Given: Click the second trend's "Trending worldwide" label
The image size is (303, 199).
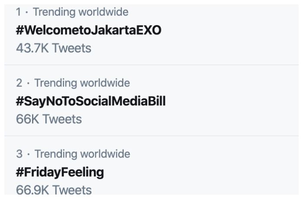Looking at the screenshot, I should pyautogui.click(x=82, y=83).
